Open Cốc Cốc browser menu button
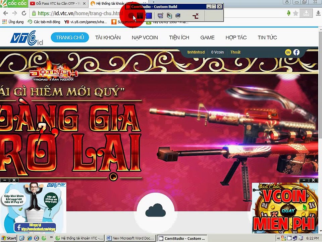 (x=14, y=3)
